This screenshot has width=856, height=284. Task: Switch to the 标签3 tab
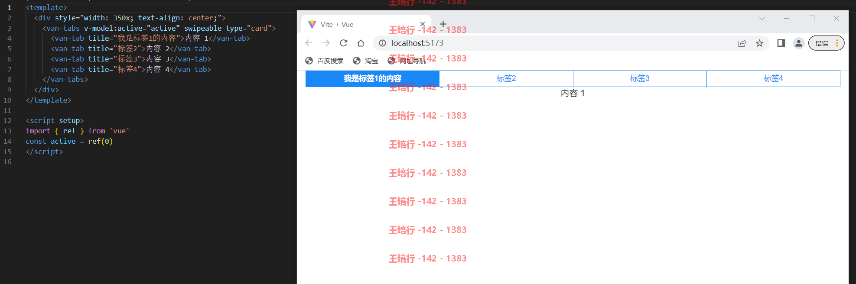640,78
